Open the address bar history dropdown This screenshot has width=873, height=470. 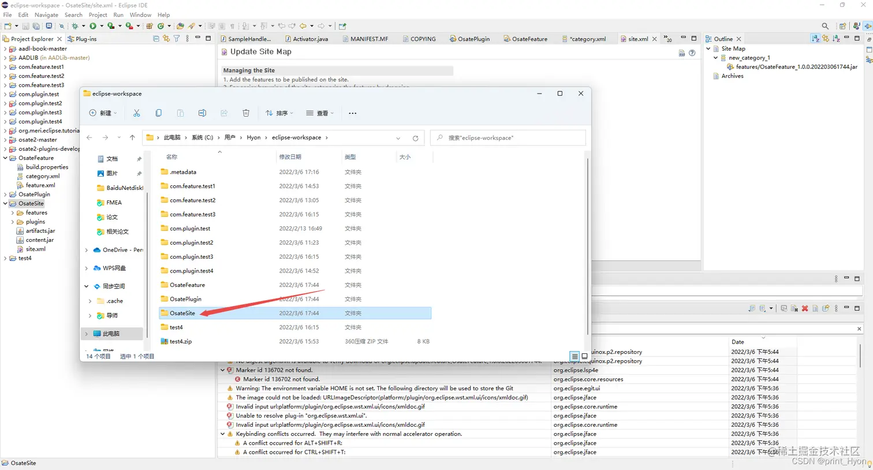point(398,138)
